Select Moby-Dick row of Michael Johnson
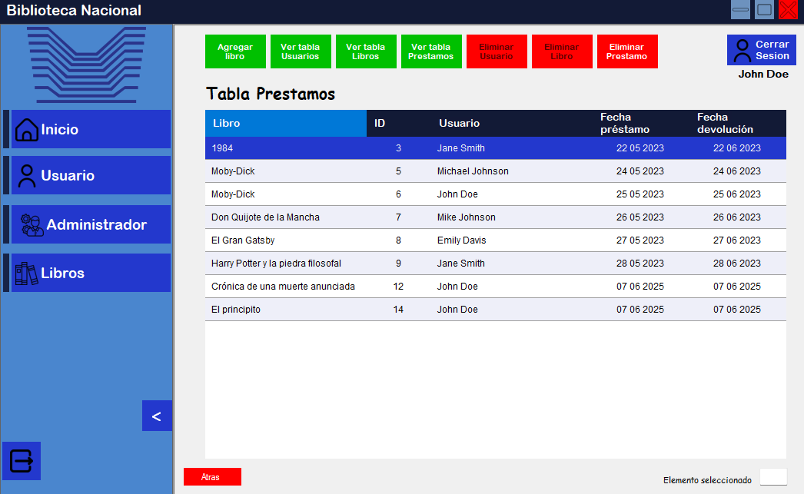The width and height of the screenshot is (804, 494). 495,171
